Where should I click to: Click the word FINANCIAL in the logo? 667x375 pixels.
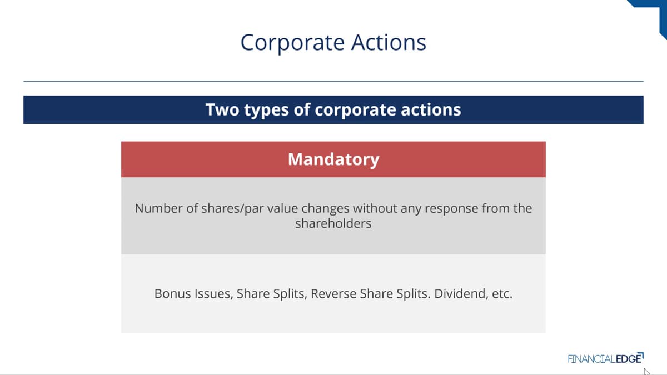591,359
